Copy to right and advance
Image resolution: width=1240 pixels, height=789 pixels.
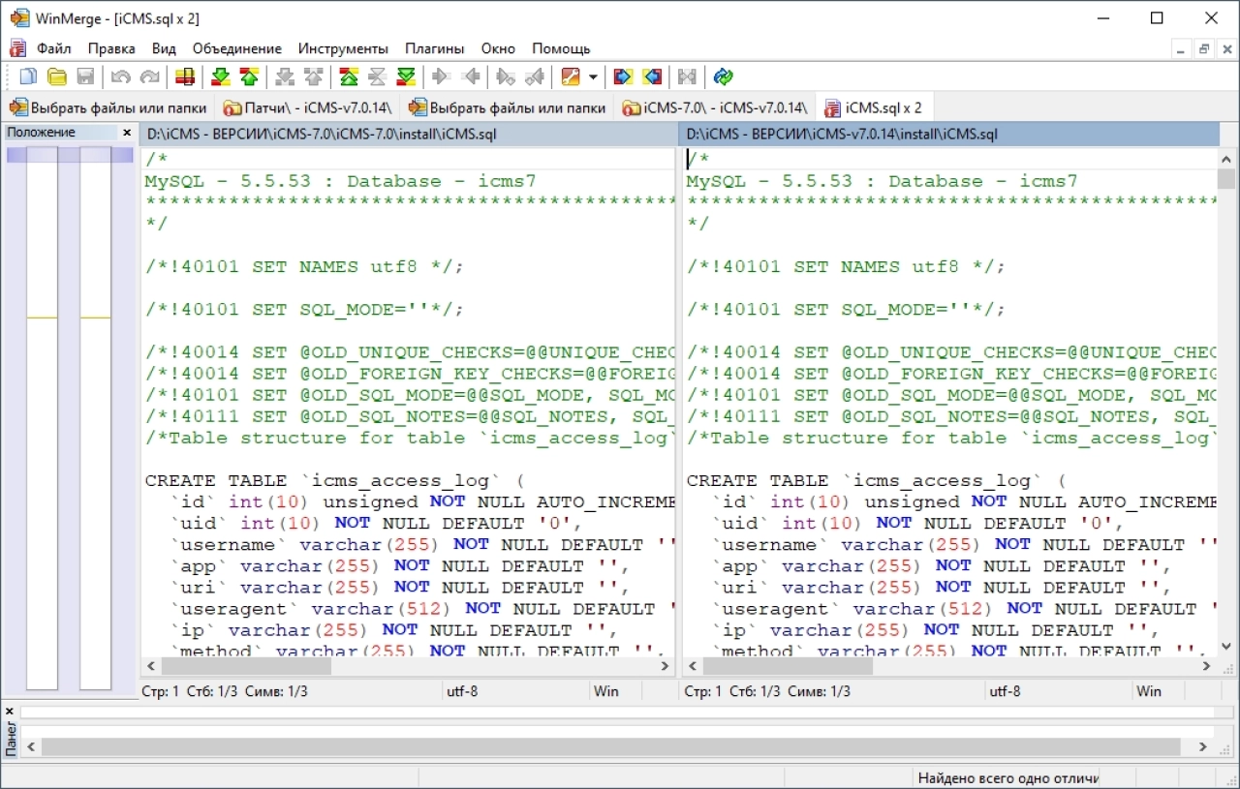click(x=506, y=76)
